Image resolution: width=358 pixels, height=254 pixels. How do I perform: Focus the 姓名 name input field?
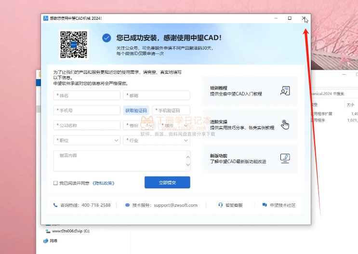coord(87,95)
